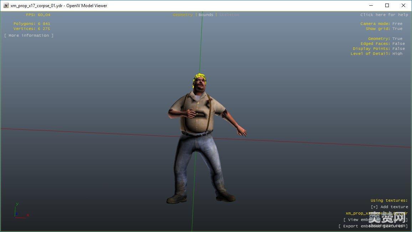Viewport: 412px width, 232px height.
Task: Minimize the Model Viewer window
Action: tap(371, 5)
